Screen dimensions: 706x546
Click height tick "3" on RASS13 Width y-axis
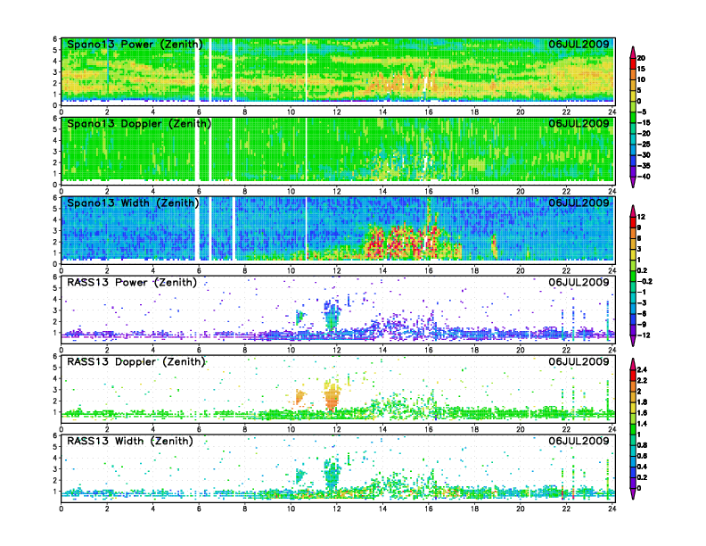(x=55, y=469)
